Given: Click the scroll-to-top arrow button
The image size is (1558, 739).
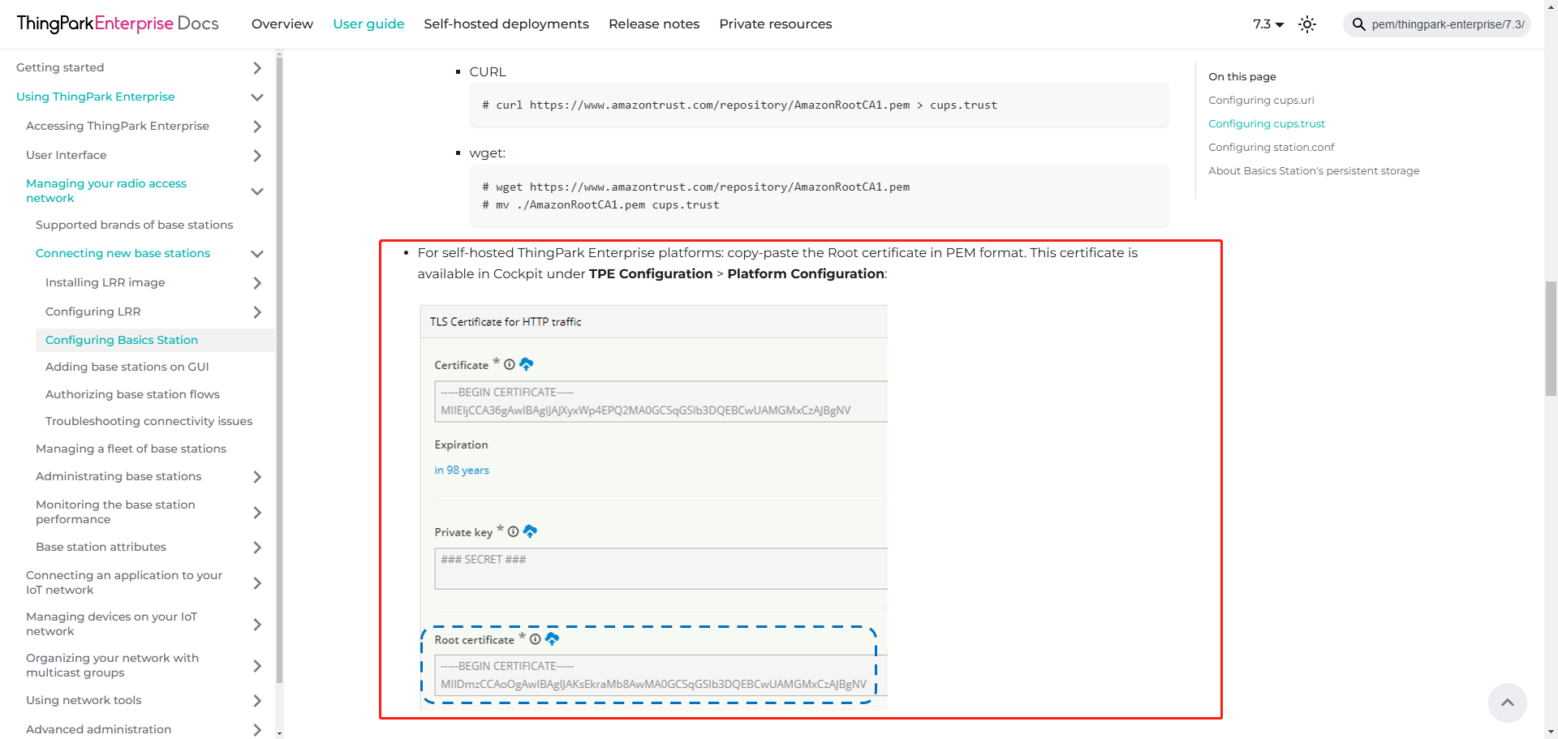Looking at the screenshot, I should click(1508, 702).
